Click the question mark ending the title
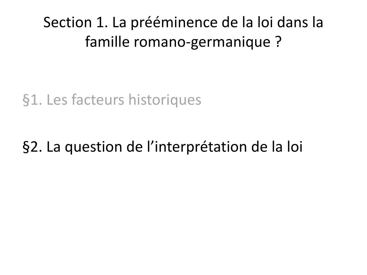 click(x=278, y=42)
